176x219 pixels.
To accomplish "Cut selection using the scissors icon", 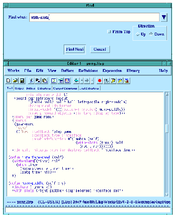I will pyautogui.click(x=31, y=80).
